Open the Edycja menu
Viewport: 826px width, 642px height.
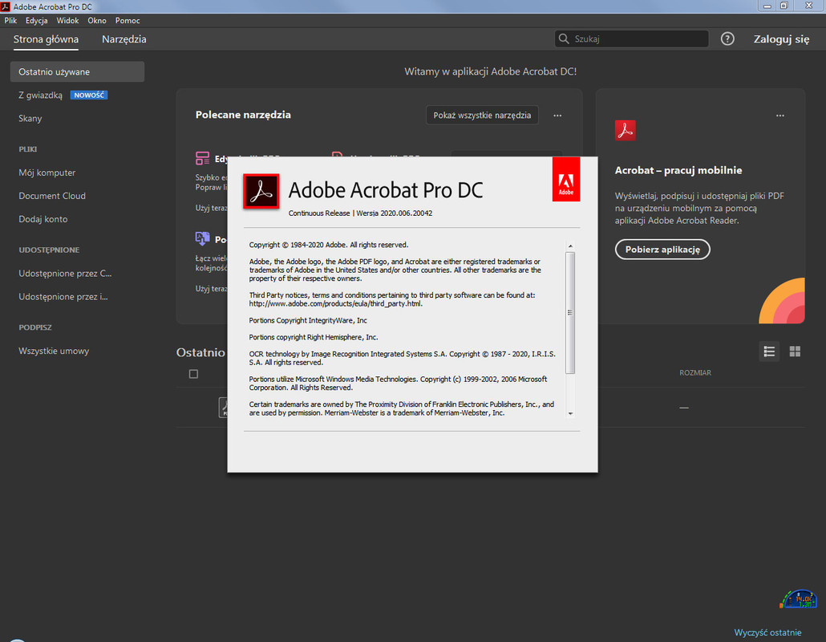[x=36, y=21]
